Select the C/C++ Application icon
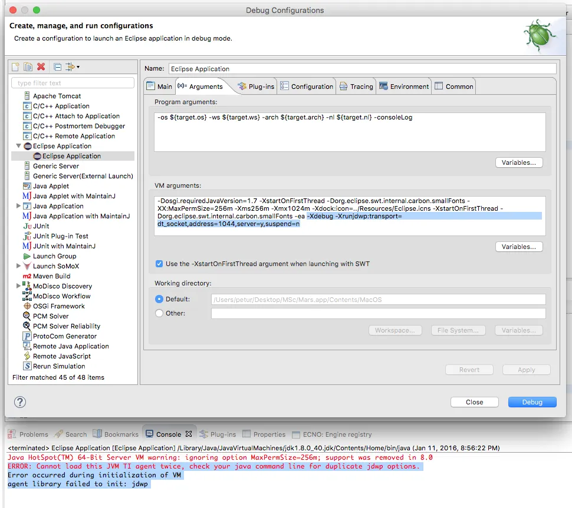The width and height of the screenshot is (572, 508). coord(27,106)
